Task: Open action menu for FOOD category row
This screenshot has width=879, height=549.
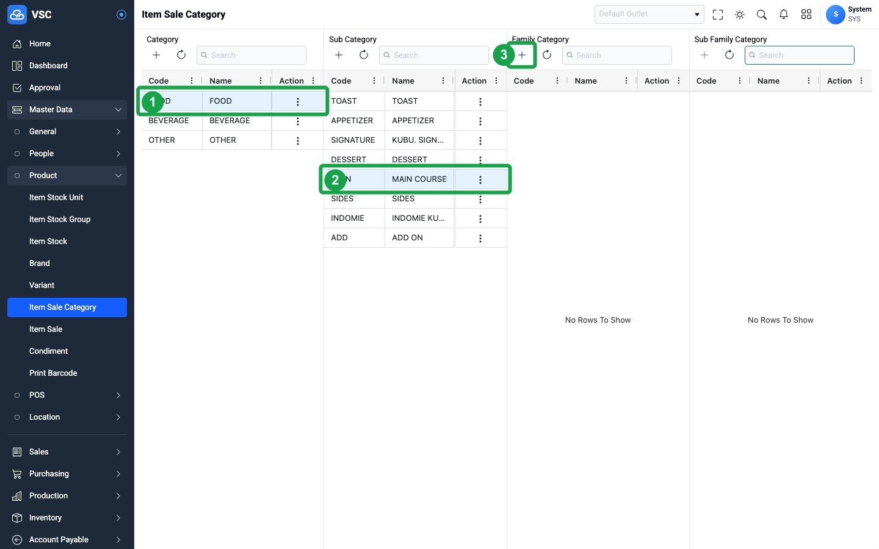Action: (x=298, y=102)
